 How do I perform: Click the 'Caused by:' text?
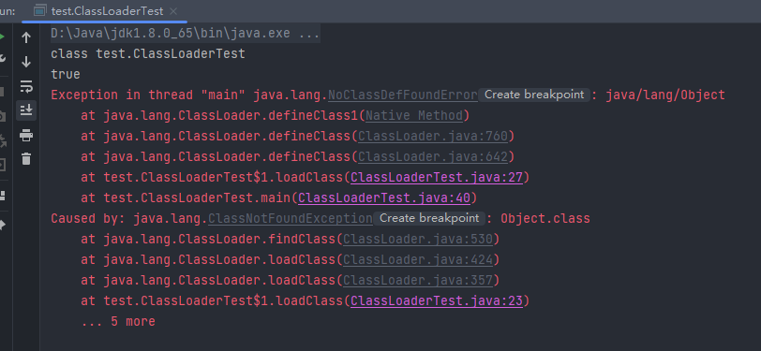pos(88,219)
